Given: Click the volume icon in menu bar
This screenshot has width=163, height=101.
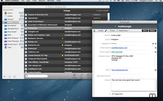Looking at the screenshot, I should (119, 1).
